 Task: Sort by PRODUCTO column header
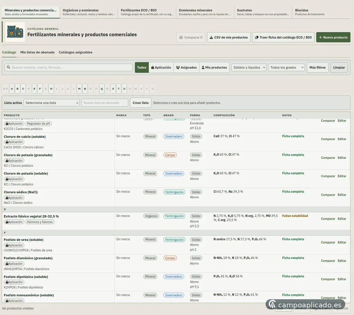pyautogui.click(x=12, y=115)
